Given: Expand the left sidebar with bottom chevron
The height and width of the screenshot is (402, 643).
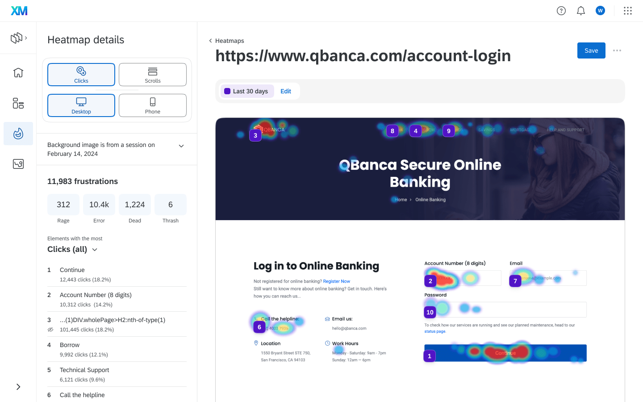Looking at the screenshot, I should click(x=18, y=387).
